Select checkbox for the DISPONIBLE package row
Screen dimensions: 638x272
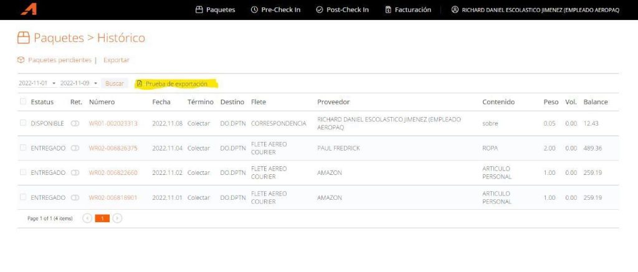pos(23,123)
